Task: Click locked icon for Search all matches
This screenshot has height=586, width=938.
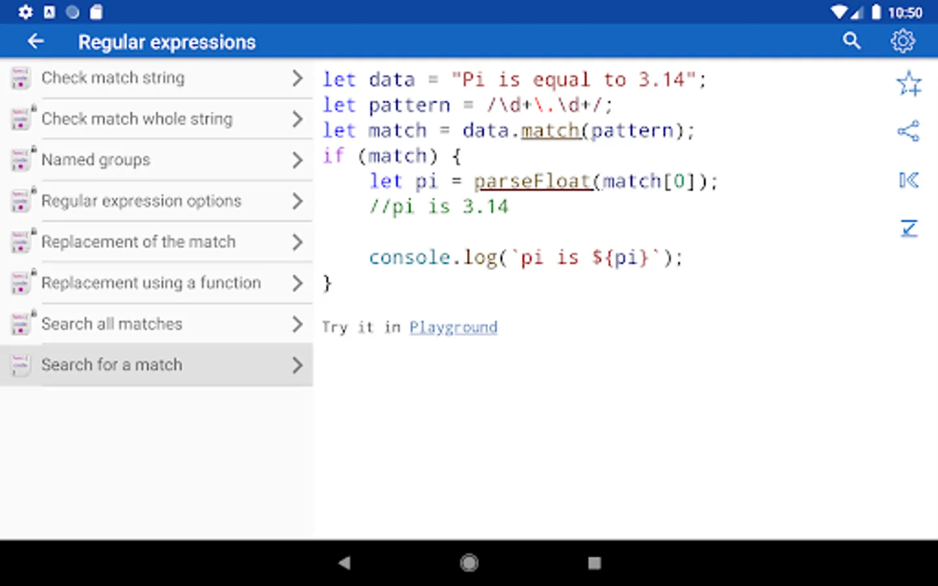Action: (x=23, y=323)
